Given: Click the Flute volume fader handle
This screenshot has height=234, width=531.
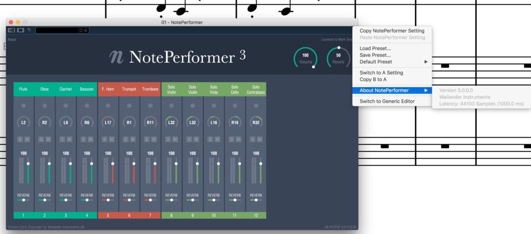Looking at the screenshot, I should [x=28, y=163].
